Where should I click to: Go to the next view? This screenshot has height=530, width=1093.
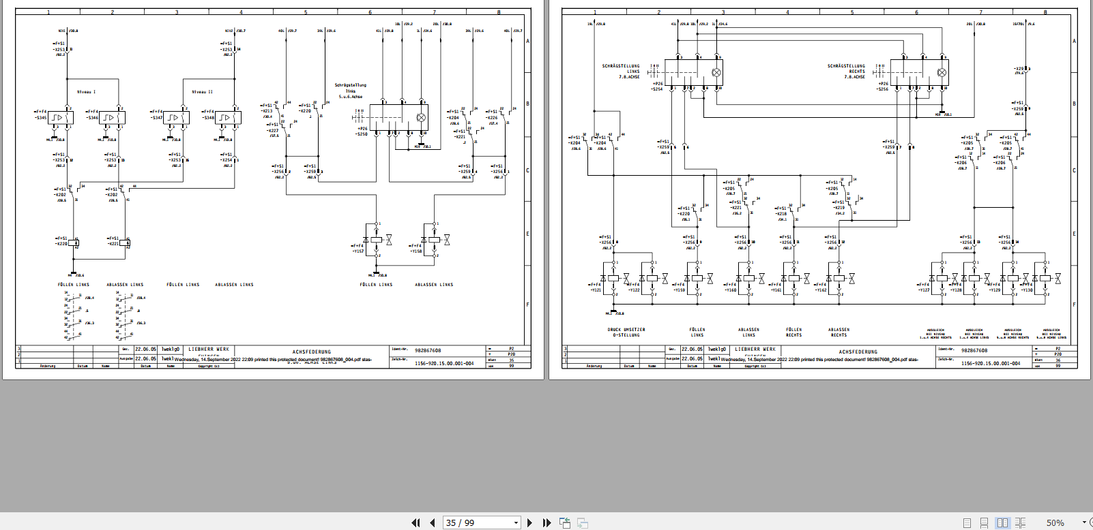[583, 523]
